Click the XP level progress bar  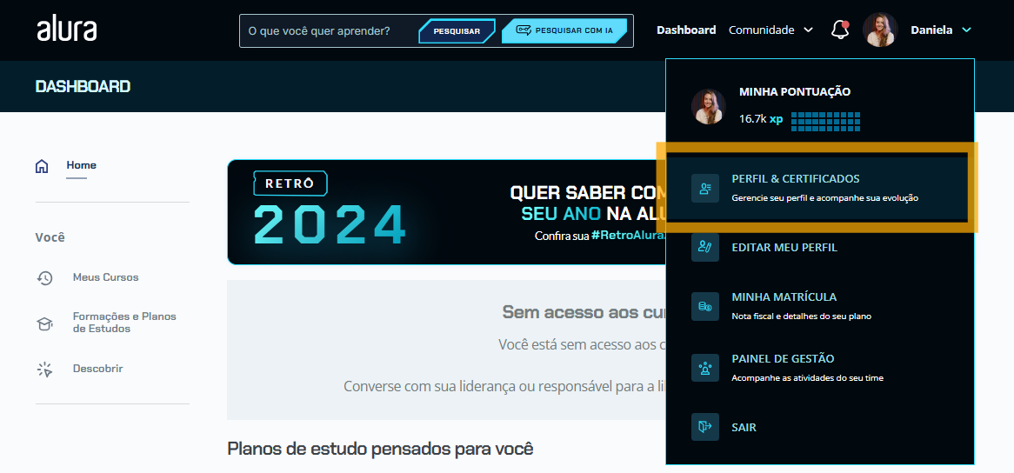826,119
